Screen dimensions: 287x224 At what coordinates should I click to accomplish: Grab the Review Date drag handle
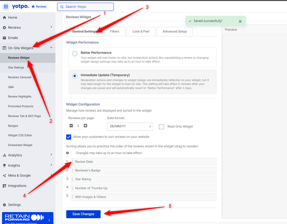point(72,162)
